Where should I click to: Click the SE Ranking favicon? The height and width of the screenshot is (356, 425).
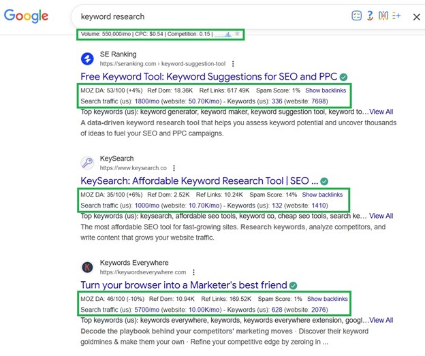87,59
